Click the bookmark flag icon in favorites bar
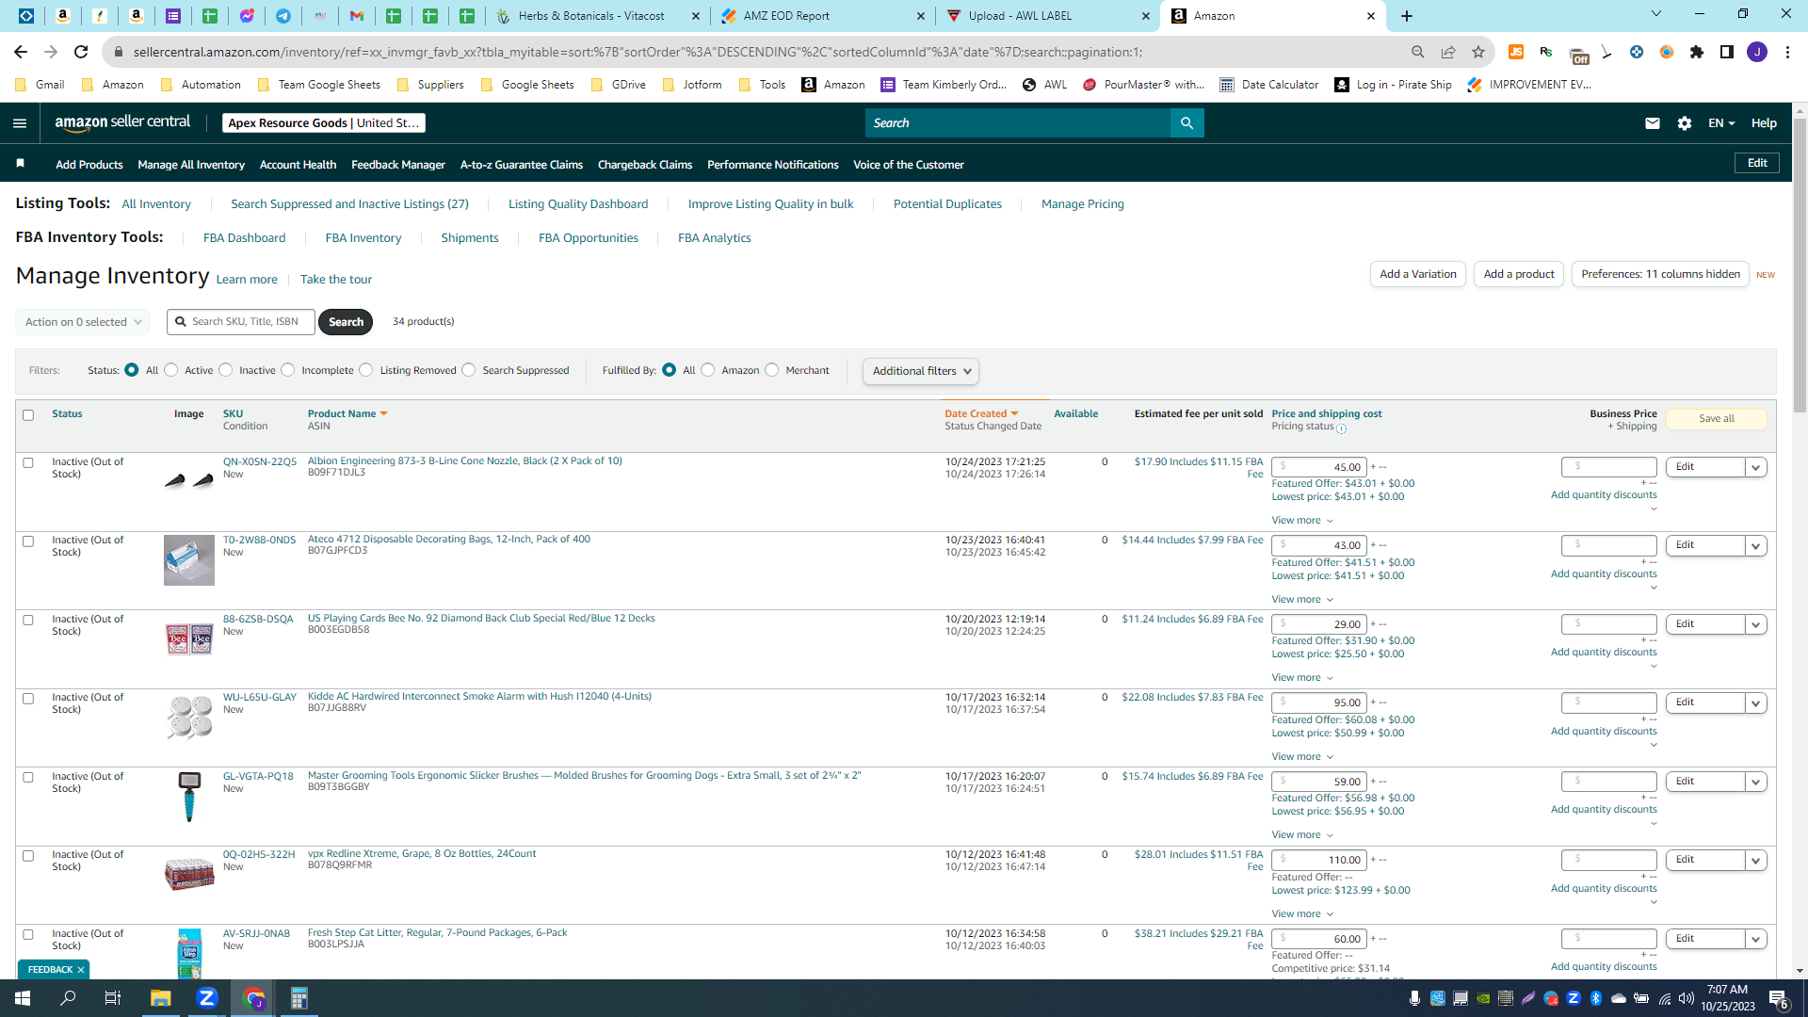This screenshot has width=1808, height=1017. 20,164
